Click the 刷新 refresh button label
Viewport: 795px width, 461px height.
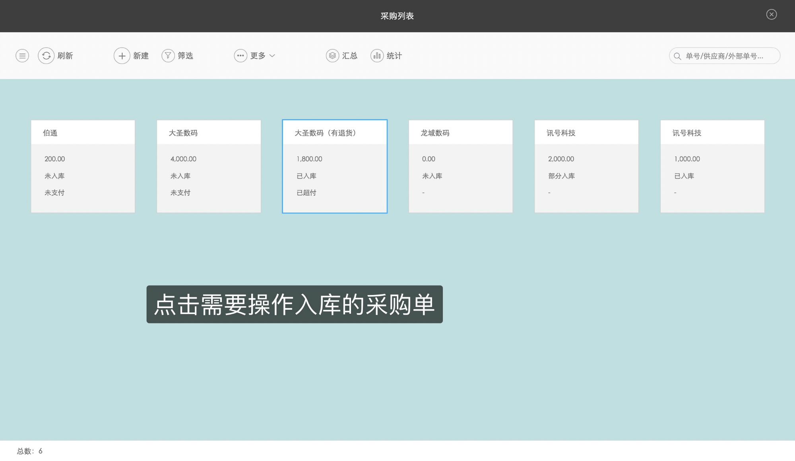pyautogui.click(x=65, y=56)
